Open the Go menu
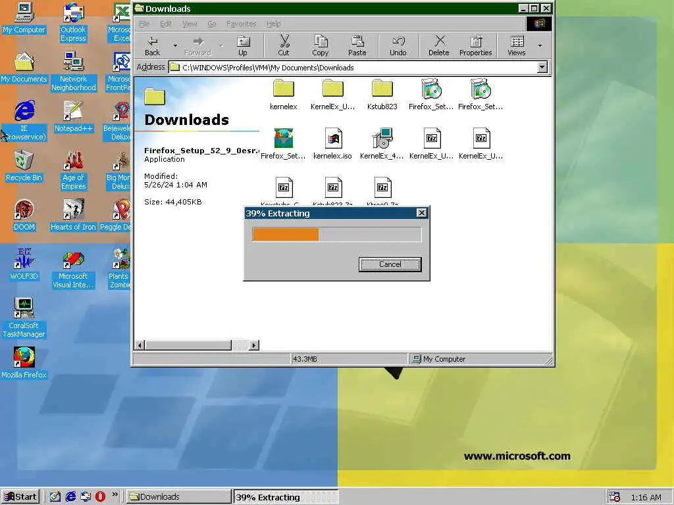Image resolution: width=674 pixels, height=505 pixels. pos(212,24)
